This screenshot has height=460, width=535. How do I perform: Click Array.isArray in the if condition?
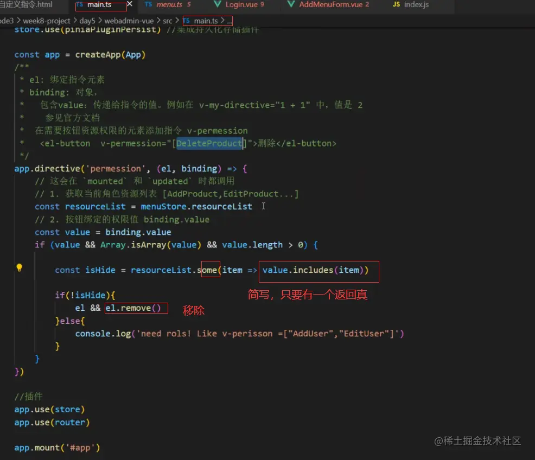133,245
